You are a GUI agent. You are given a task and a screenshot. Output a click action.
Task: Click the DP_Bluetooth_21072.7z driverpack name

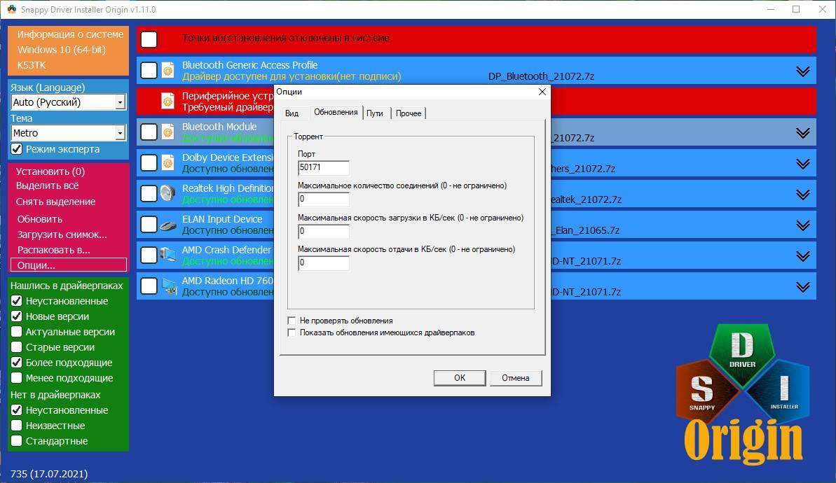541,76
